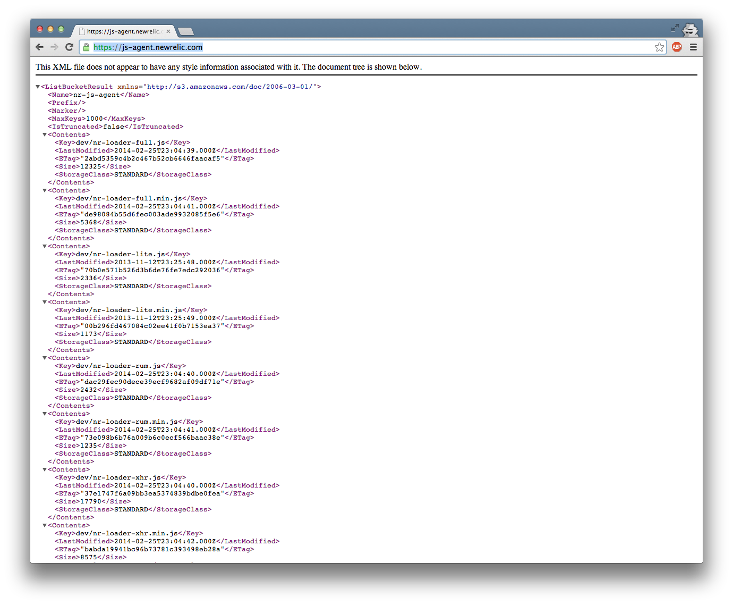Click ETag 70b0e571b526d3b6de76fe7edc292036
733x605 pixels.
[x=152, y=270]
